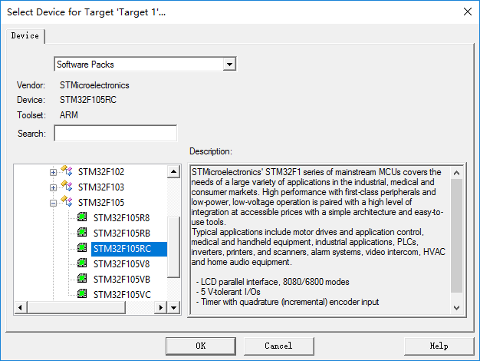This screenshot has height=361, width=480.
Task: Click the Cancel button
Action: (x=279, y=346)
